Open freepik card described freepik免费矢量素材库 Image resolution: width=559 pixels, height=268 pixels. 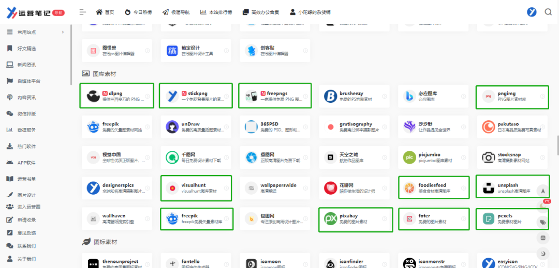(x=196, y=218)
